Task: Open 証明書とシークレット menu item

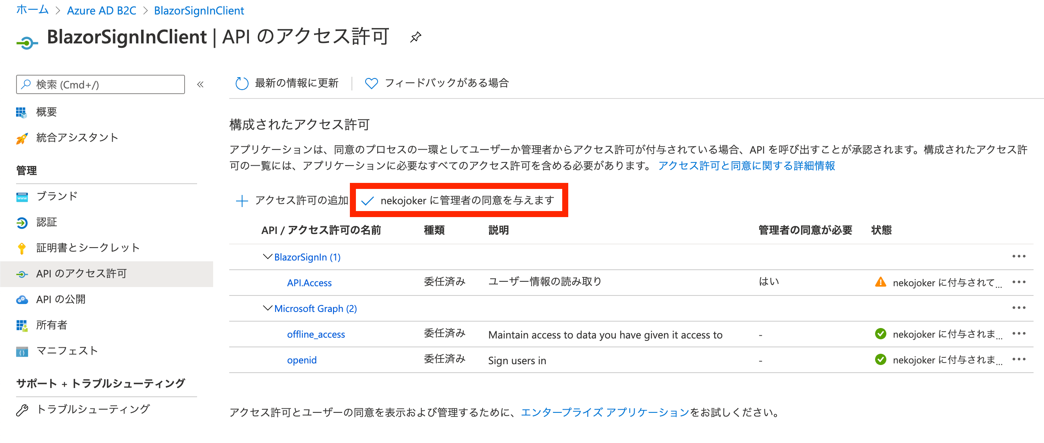Action: [x=88, y=248]
